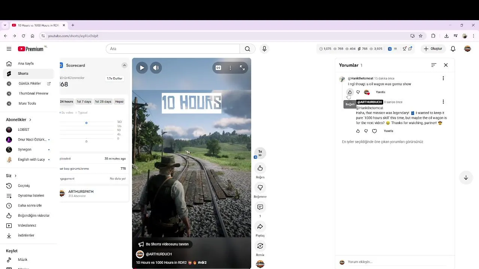The width and height of the screenshot is (479, 269).
Task: Go to next Short with down arrow
Action: coord(466,178)
